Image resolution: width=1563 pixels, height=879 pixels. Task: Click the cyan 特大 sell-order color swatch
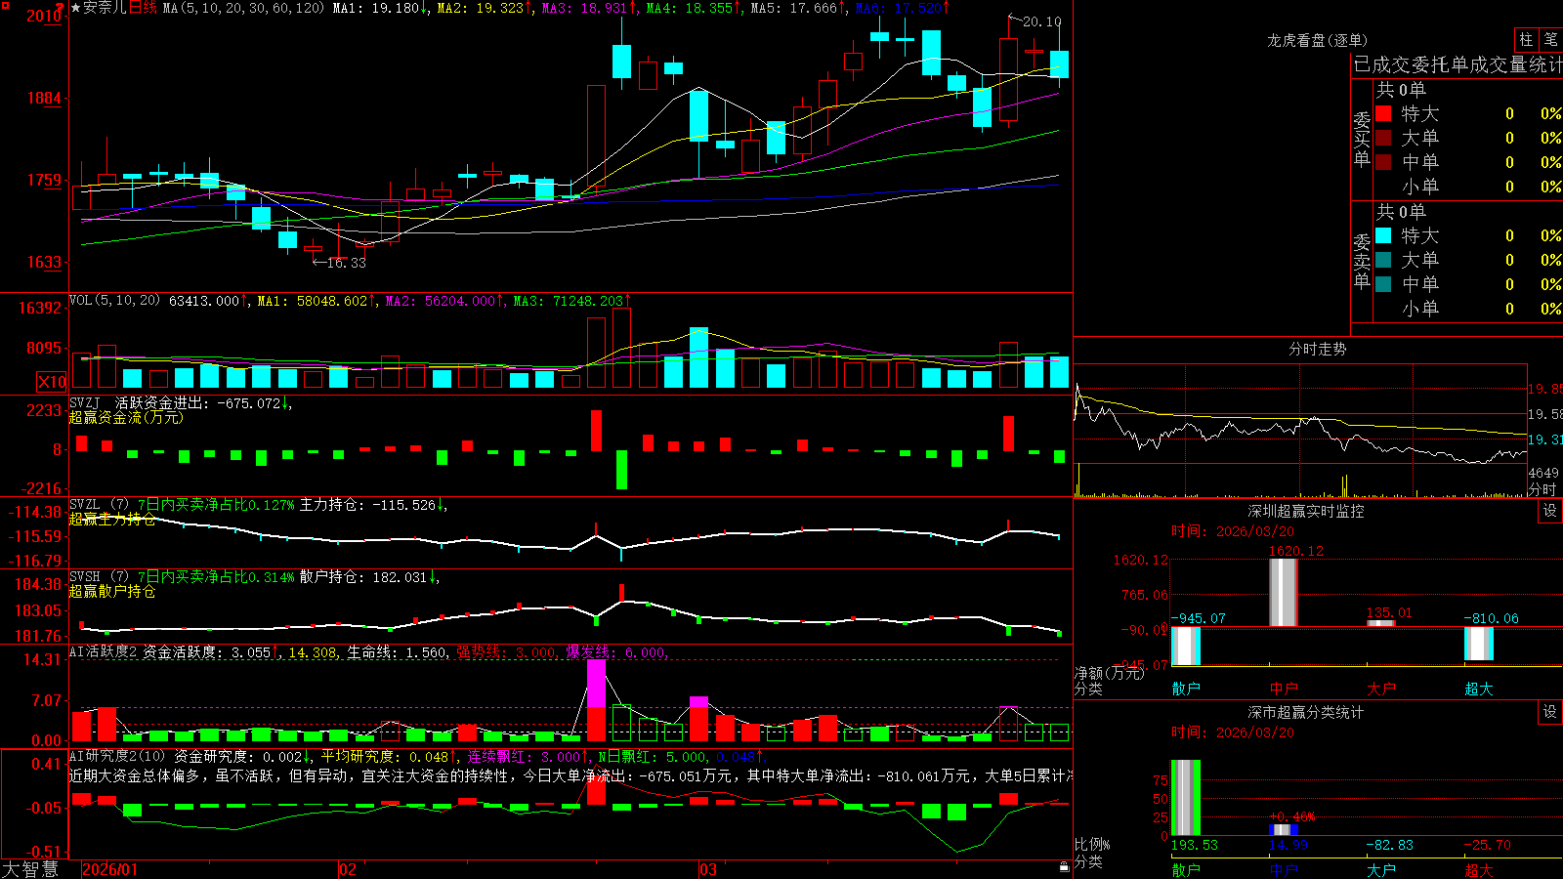1383,235
